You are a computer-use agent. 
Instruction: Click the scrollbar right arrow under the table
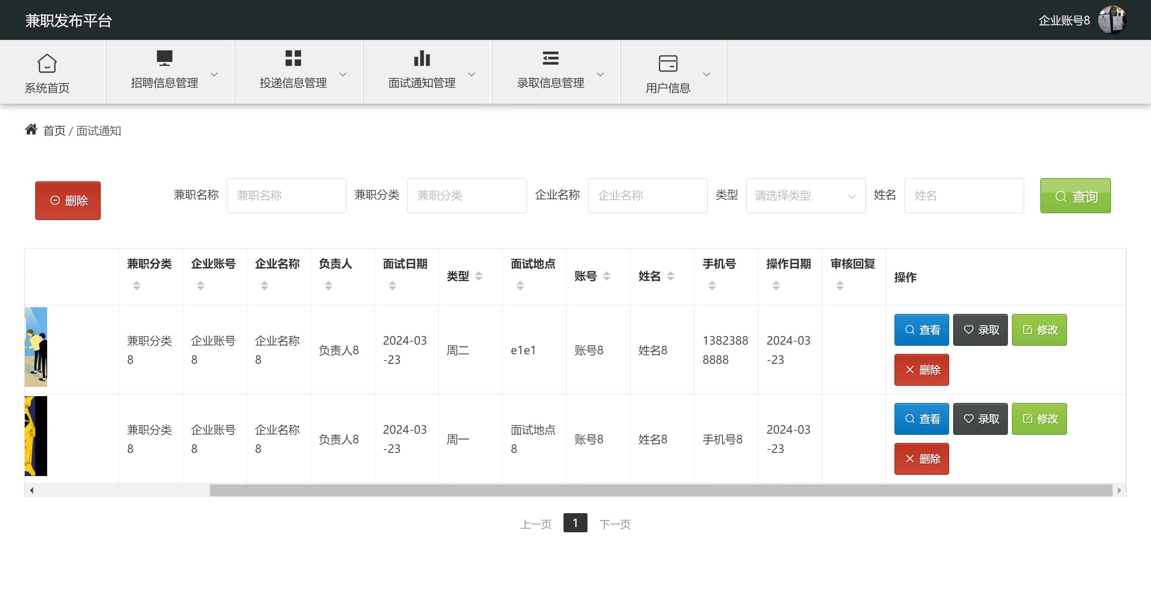tap(1119, 490)
